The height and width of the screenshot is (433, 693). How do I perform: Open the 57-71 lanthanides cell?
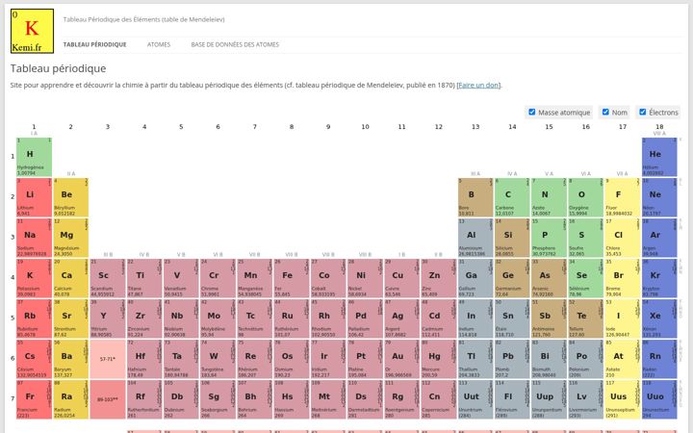[x=108, y=359]
